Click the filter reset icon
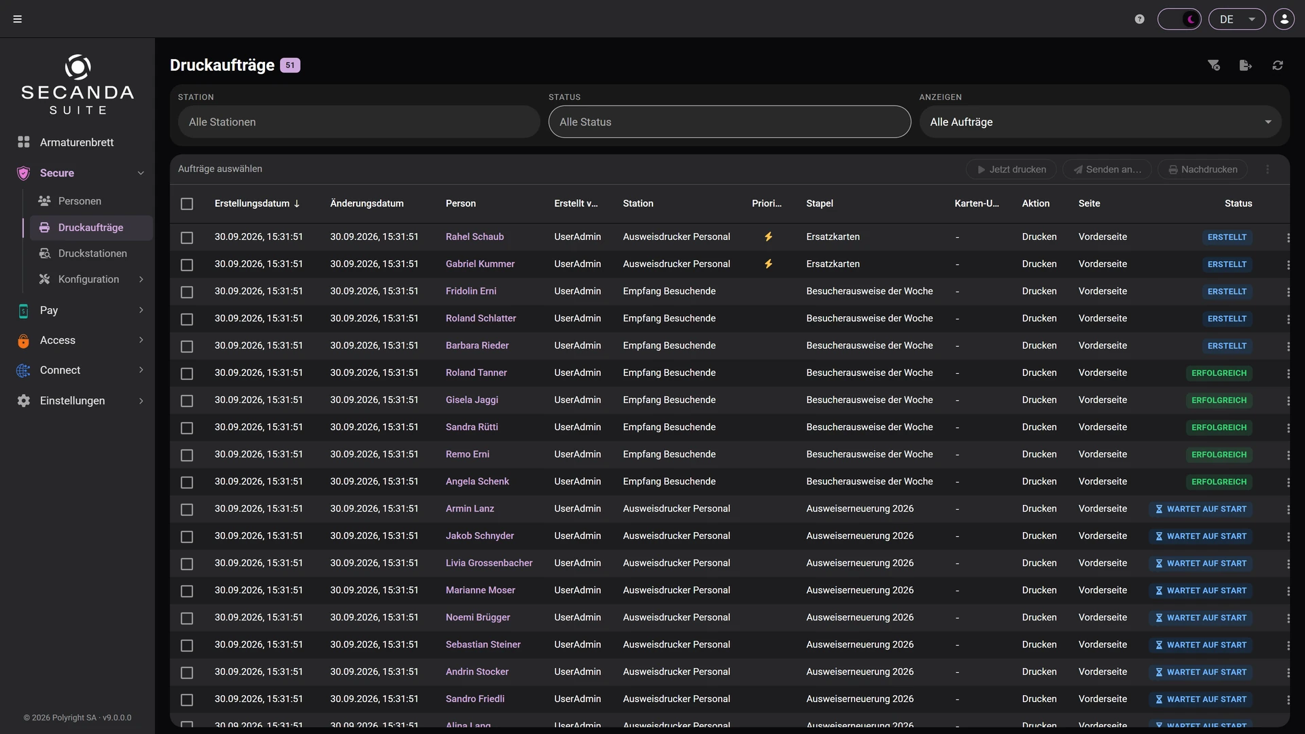Image resolution: width=1305 pixels, height=734 pixels. point(1214,65)
